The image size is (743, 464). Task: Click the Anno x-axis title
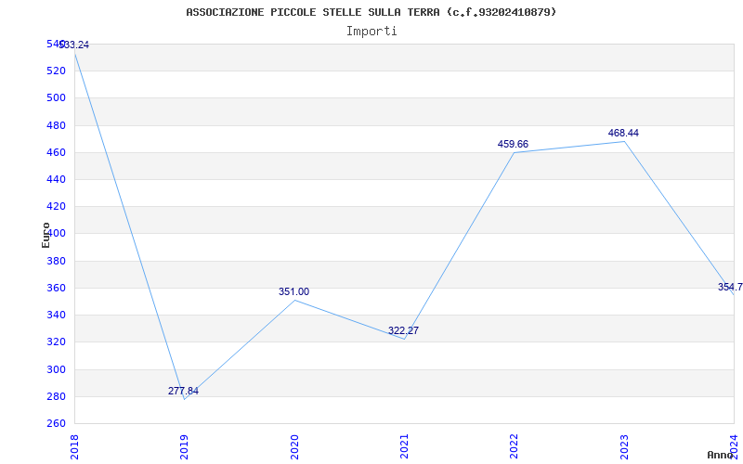click(x=721, y=455)
